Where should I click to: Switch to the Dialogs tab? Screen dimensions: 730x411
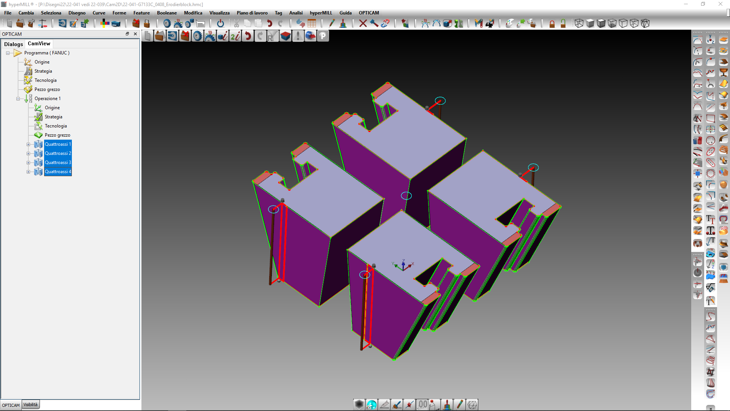[x=13, y=44]
